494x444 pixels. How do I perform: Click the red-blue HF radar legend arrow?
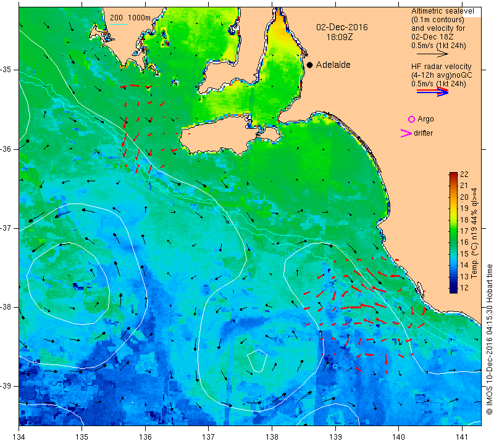pos(432,92)
